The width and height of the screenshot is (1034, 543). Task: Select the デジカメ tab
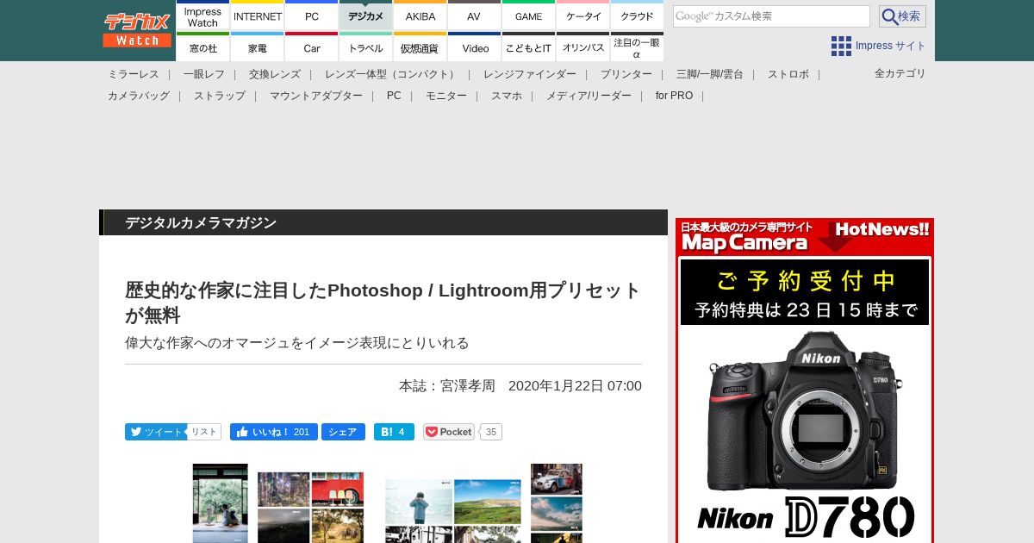tap(366, 16)
